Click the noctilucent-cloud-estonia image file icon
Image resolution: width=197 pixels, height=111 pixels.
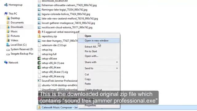tap(39, 27)
